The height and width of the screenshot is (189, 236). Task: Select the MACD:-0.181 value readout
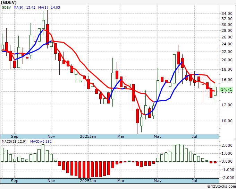point(41,142)
